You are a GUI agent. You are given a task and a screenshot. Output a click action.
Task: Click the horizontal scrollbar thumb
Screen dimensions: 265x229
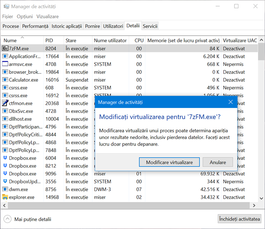tap(129, 205)
